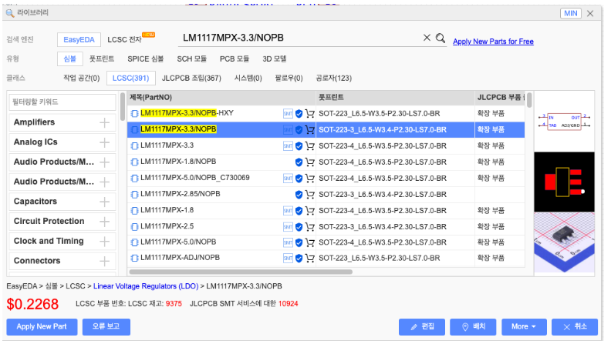Expand the Capacitors category
Screen dimensions: 611x344
tap(104, 202)
